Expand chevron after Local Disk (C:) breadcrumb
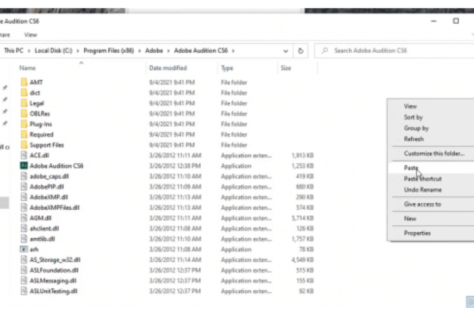 (77, 51)
